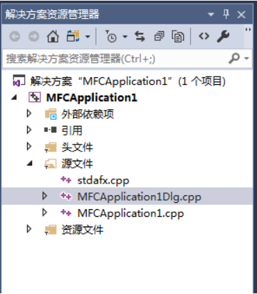Select the 头文件 folder
The width and height of the screenshot is (257, 294).
pos(77,147)
